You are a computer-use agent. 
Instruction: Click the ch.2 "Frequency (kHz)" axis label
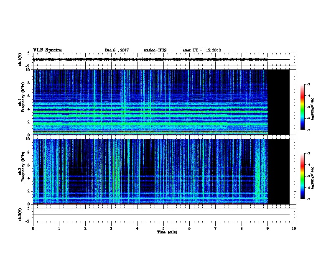pos(23,166)
